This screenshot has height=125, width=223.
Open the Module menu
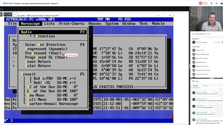coord(158,24)
